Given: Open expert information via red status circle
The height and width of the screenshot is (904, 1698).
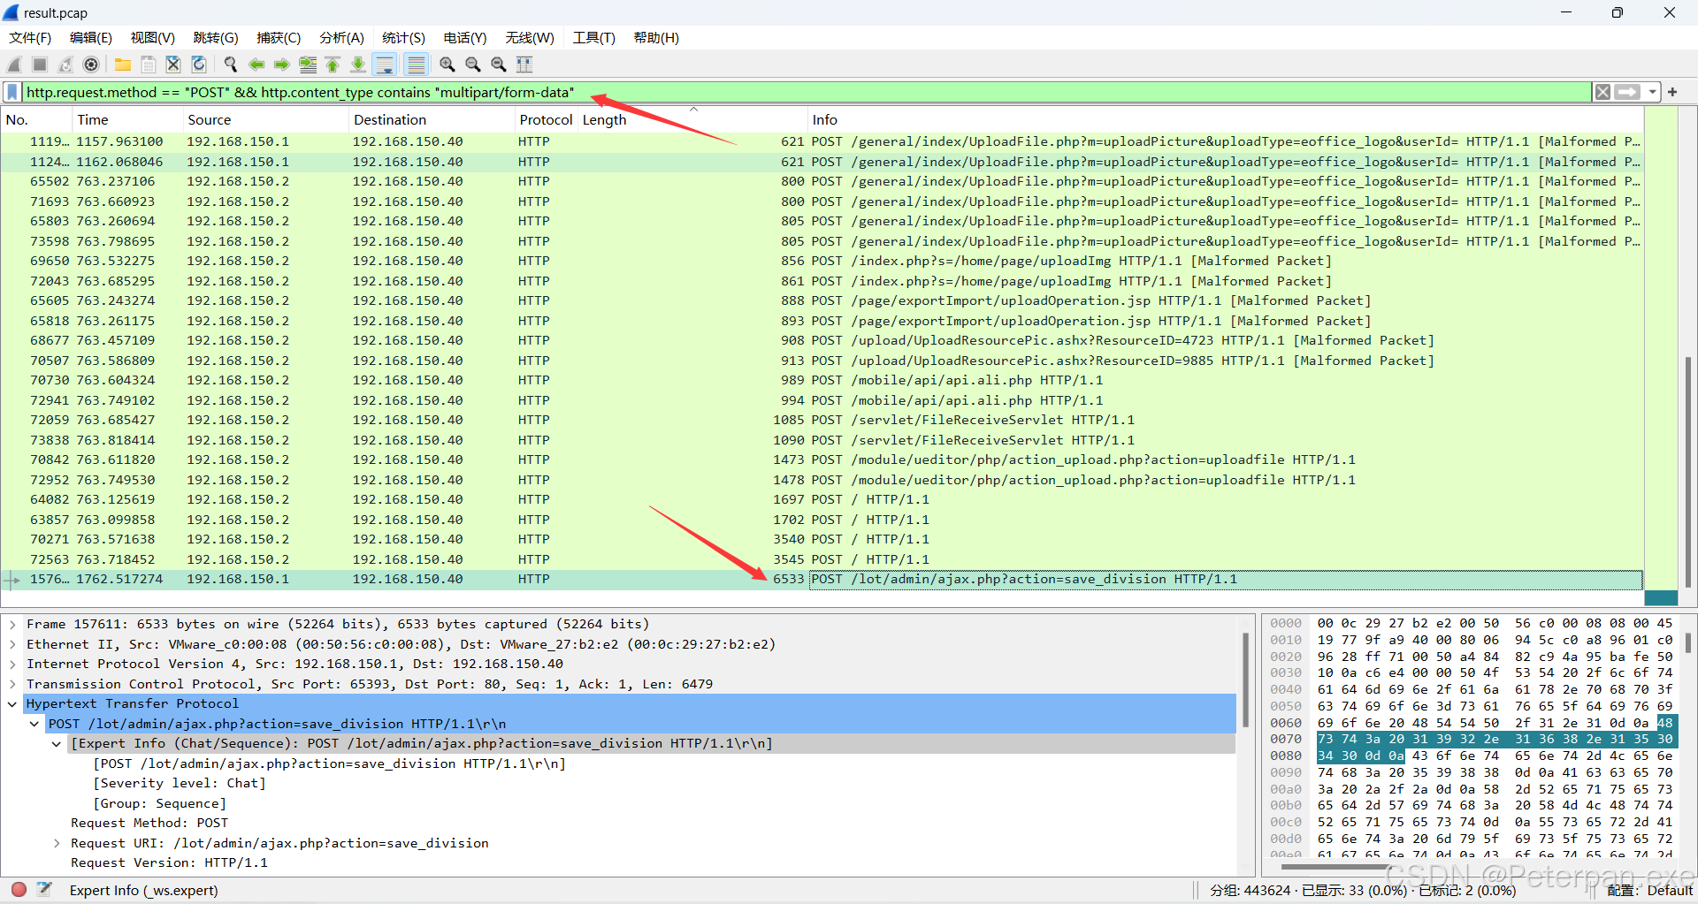Looking at the screenshot, I should pyautogui.click(x=19, y=889).
